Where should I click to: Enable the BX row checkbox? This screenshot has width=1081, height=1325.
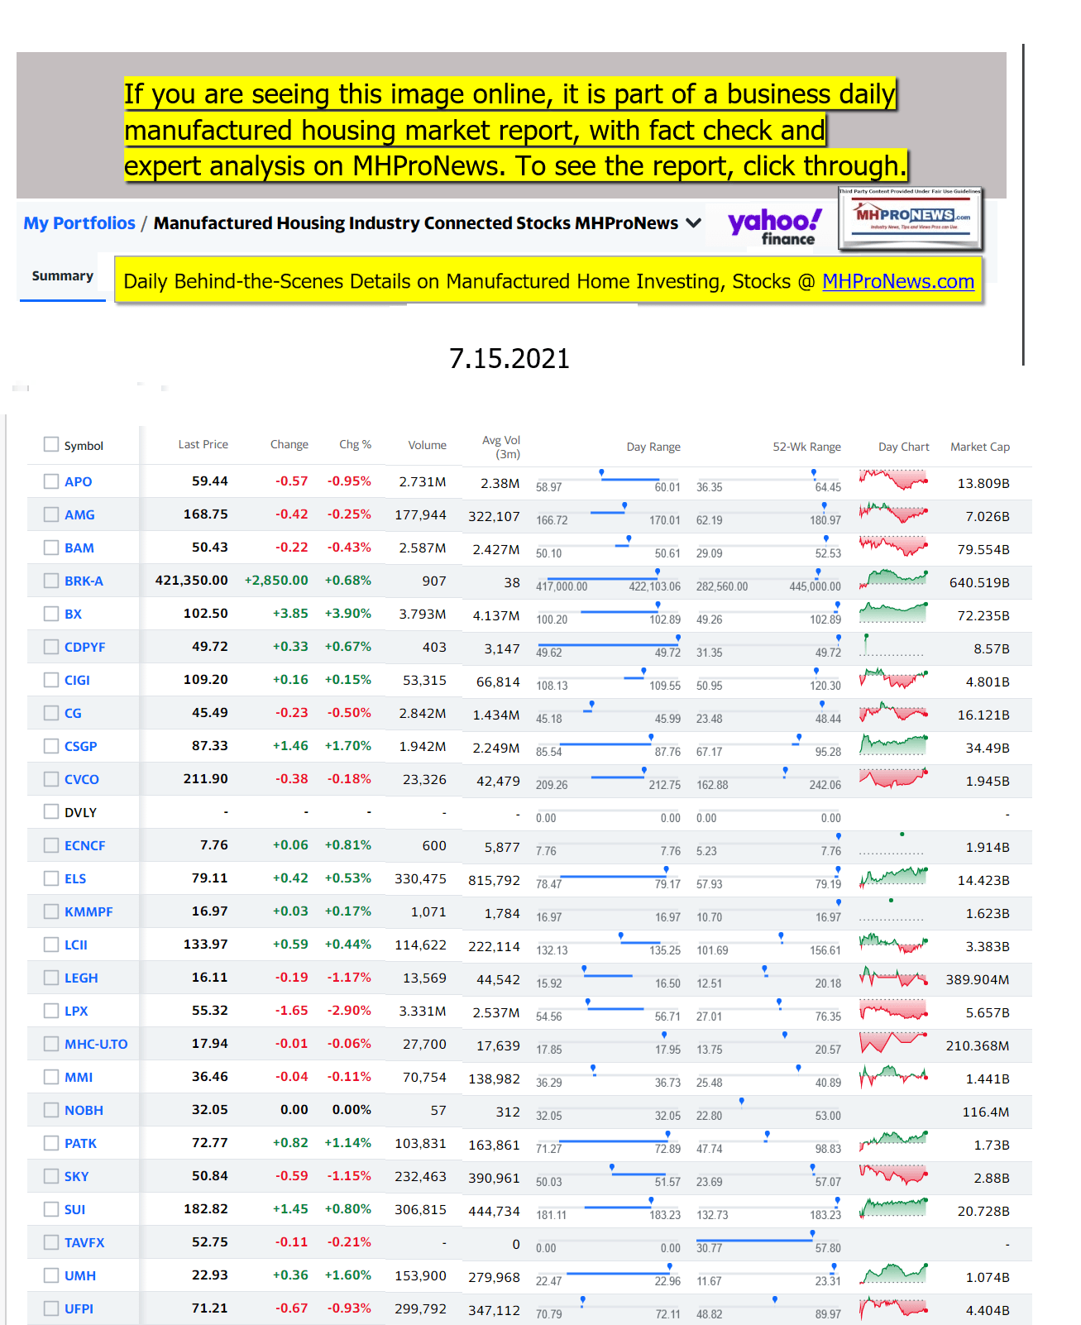pyautogui.click(x=51, y=614)
